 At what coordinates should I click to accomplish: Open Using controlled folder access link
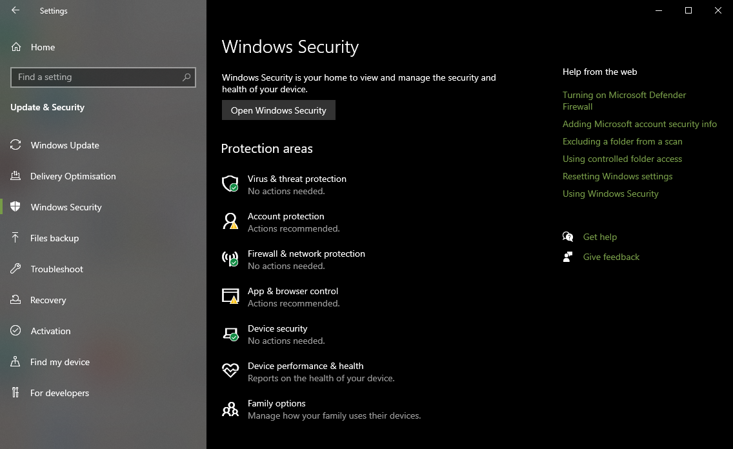622,159
